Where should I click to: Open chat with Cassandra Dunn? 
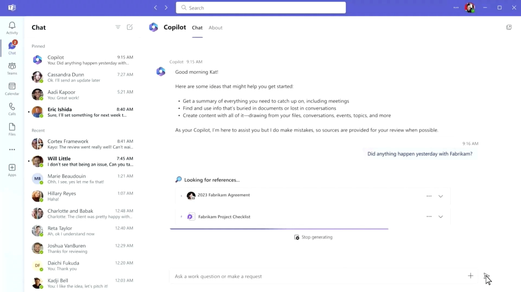tap(82, 77)
